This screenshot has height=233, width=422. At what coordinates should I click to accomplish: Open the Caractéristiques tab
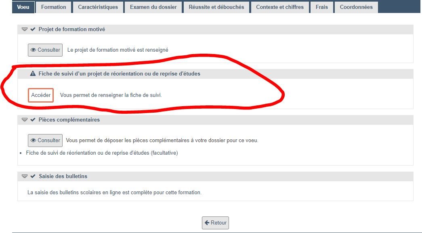tap(98, 7)
